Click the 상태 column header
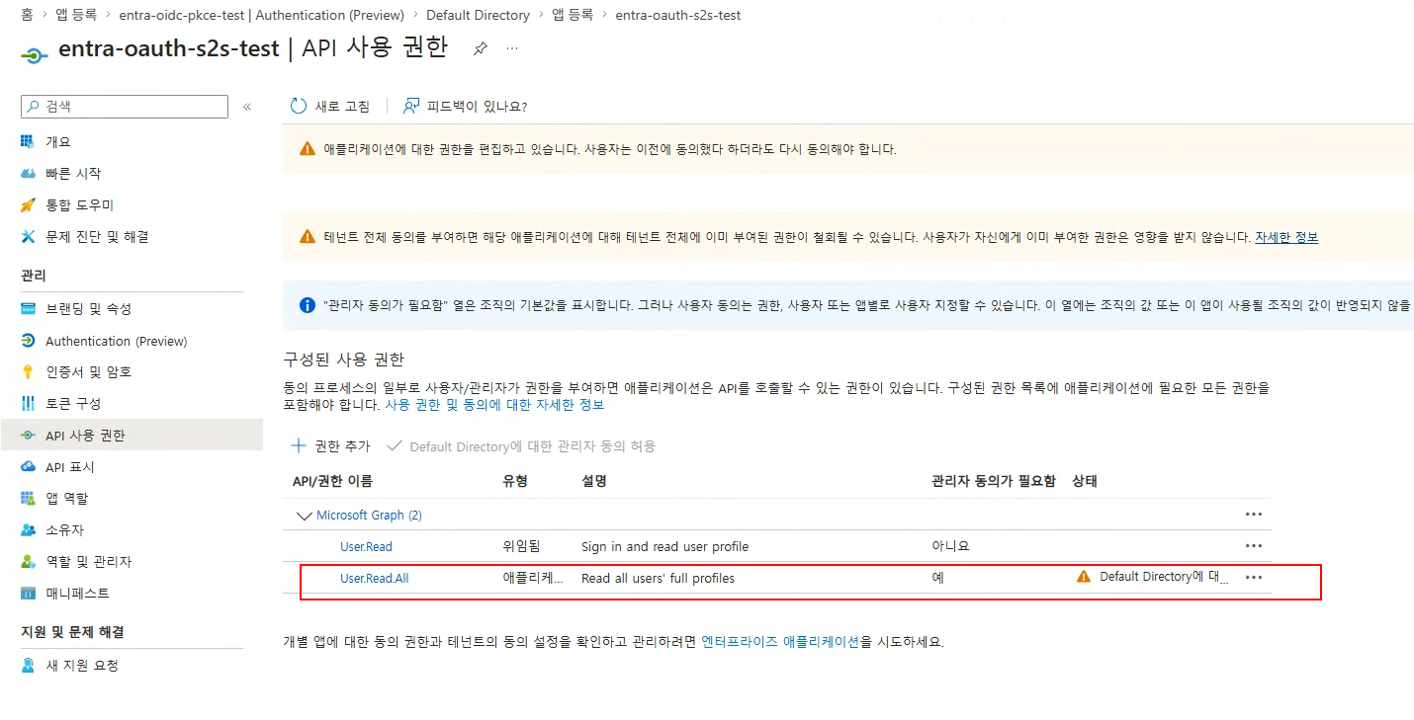Viewport: 1414px width, 720px height. pos(1085,481)
